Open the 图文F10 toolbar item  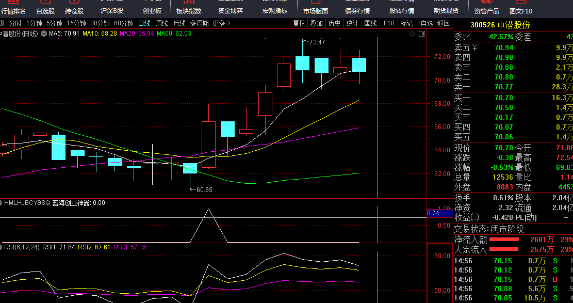[x=521, y=10]
